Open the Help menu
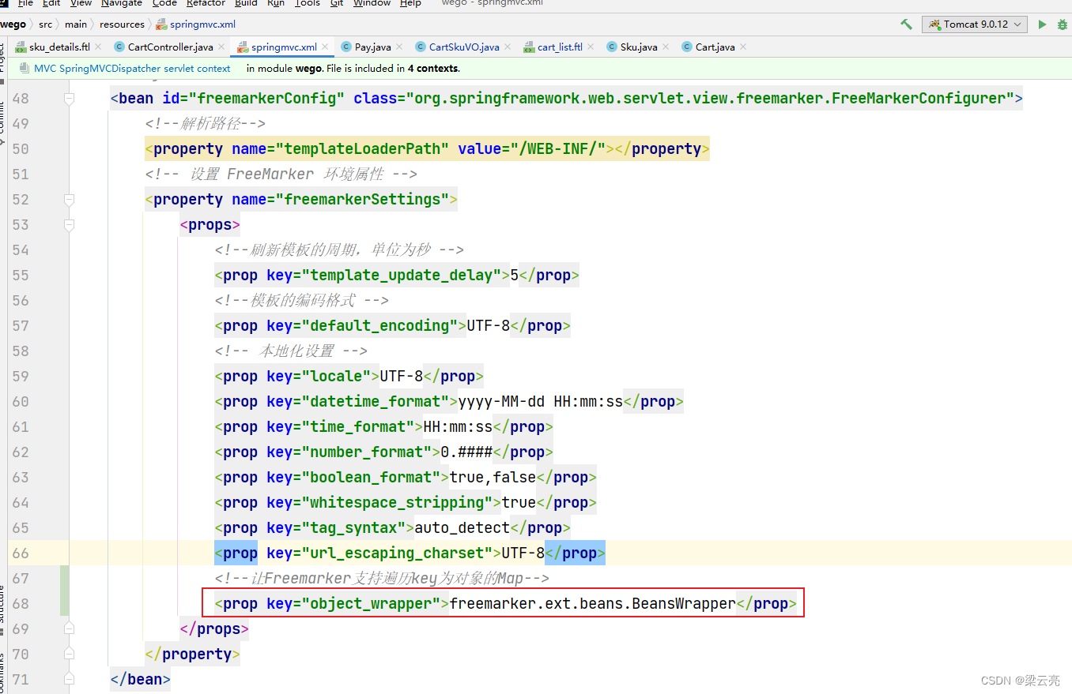This screenshot has height=694, width=1072. click(410, 3)
